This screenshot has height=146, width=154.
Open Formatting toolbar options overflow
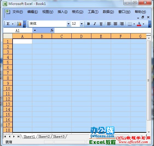point(150,24)
